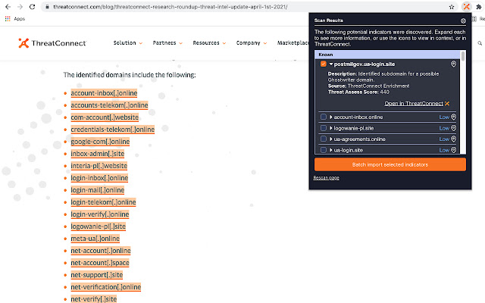This screenshot has width=485, height=303.
Task: View account-inbox.online in context via pin icon
Action: pyautogui.click(x=453, y=117)
